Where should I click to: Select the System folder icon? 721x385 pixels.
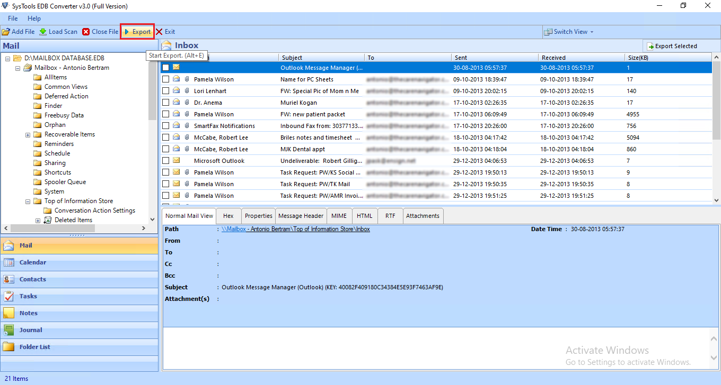(x=38, y=191)
